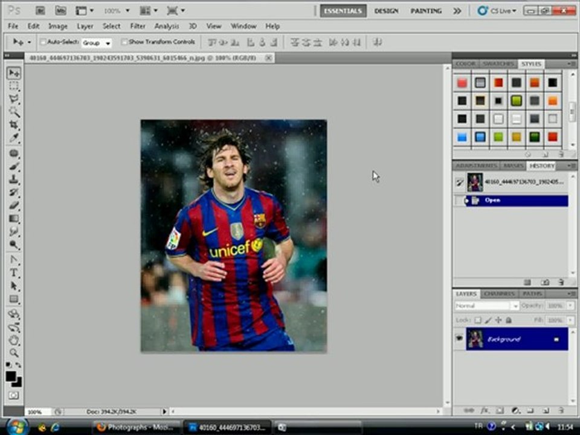Select the History Brush tool
Image resolution: width=580 pixels, height=435 pixels.
point(14,192)
